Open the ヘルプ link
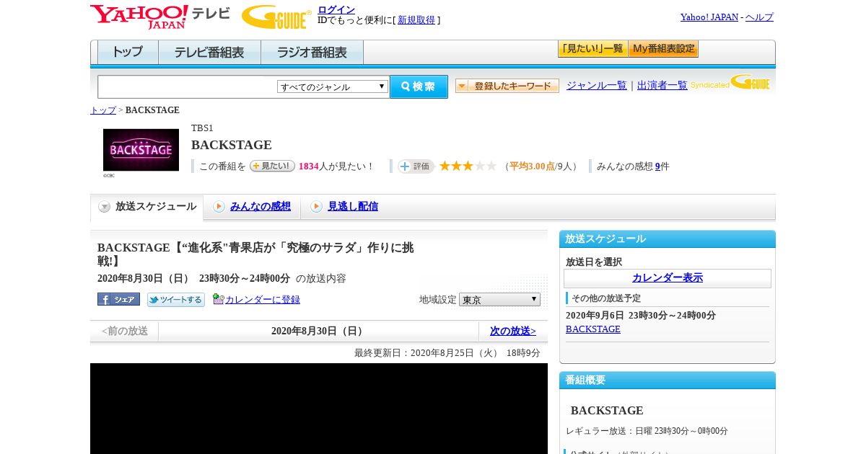The height and width of the screenshot is (454, 866). (x=759, y=17)
